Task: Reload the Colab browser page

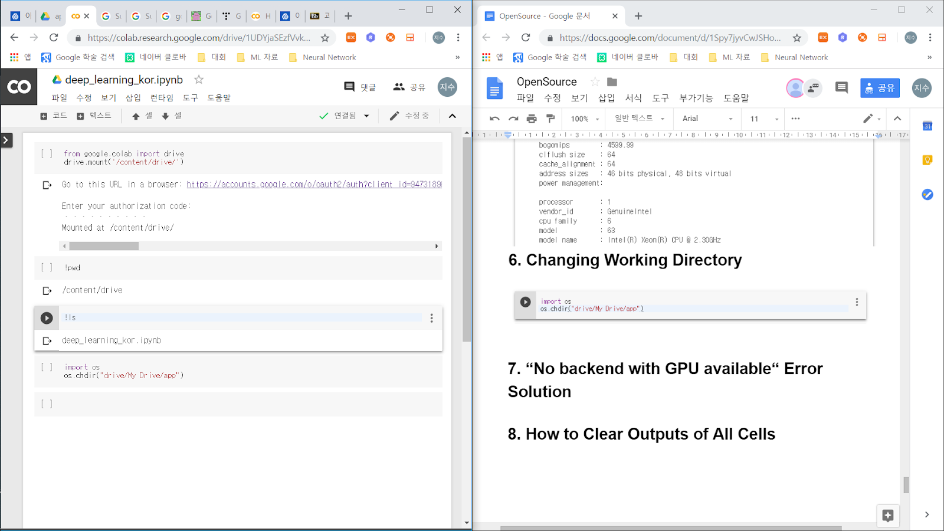Action: pos(54,37)
